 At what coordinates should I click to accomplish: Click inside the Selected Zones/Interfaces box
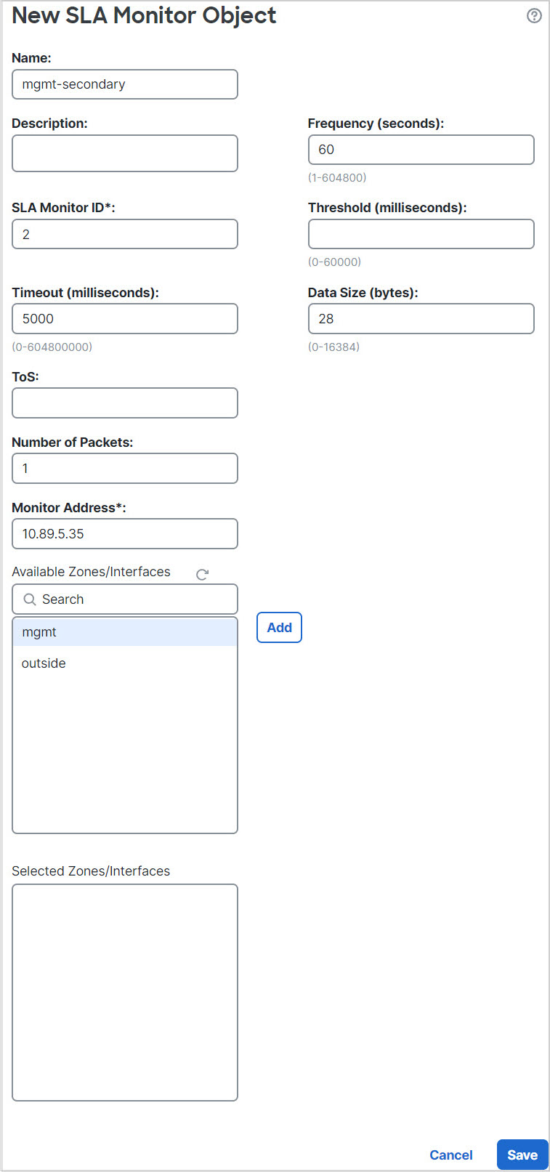pyautogui.click(x=125, y=992)
